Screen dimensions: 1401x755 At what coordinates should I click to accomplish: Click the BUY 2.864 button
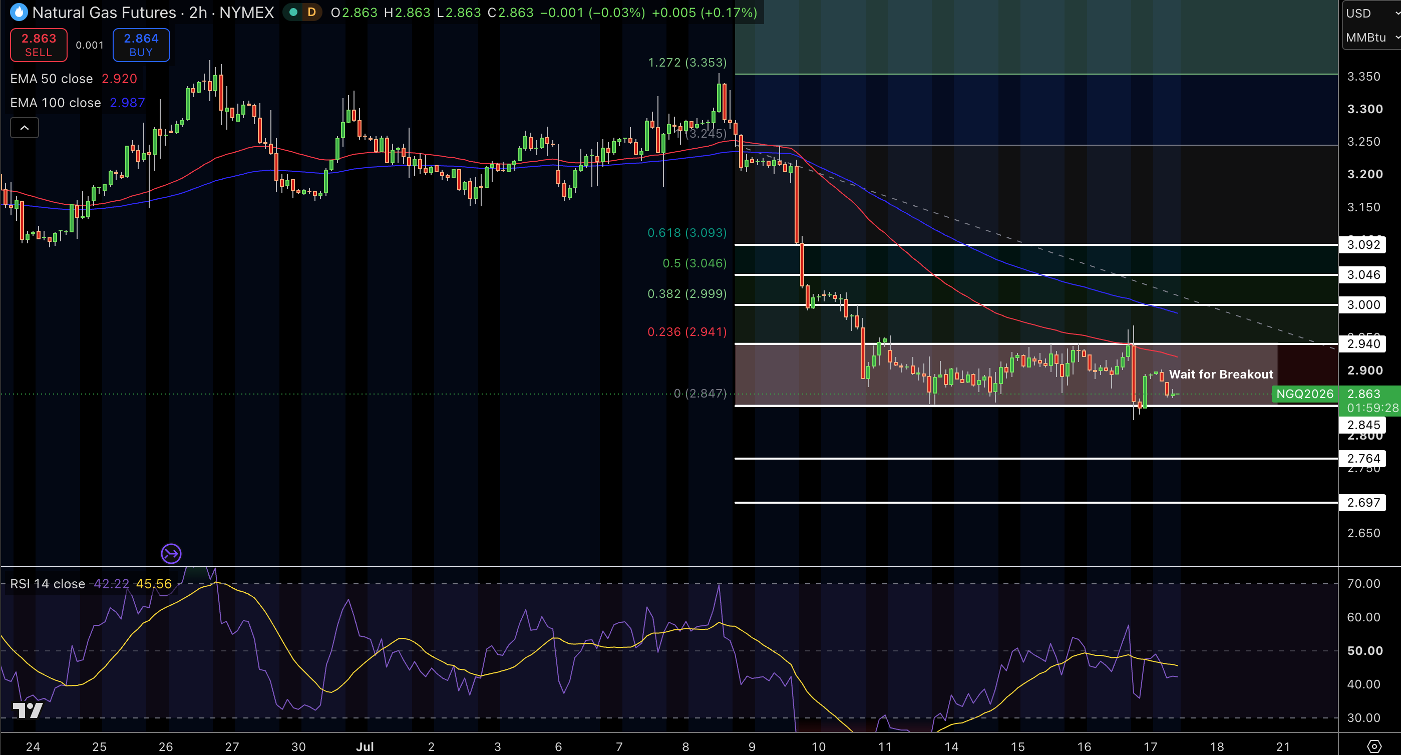point(141,45)
